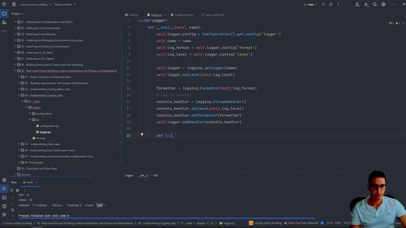Open the hamburger main menu
This screenshot has width=406, height=228.
point(14,4)
